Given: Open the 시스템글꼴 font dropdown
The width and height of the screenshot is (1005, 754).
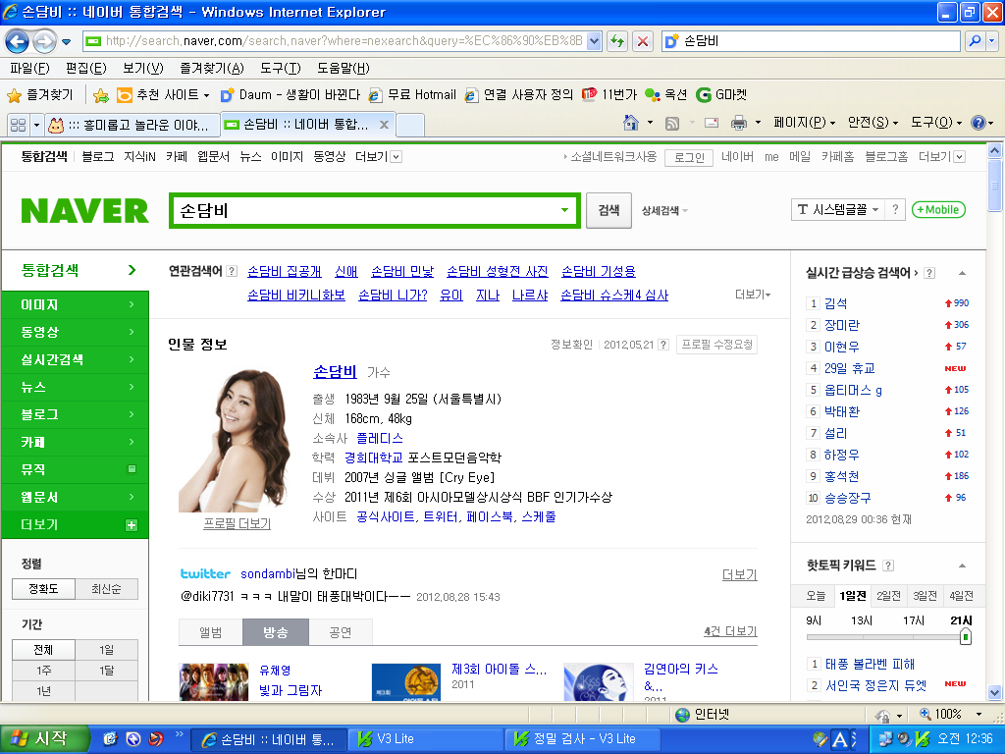Looking at the screenshot, I should click(x=837, y=210).
